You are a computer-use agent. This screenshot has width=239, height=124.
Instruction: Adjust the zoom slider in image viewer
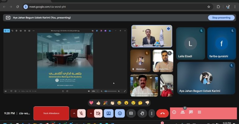pos(106,91)
